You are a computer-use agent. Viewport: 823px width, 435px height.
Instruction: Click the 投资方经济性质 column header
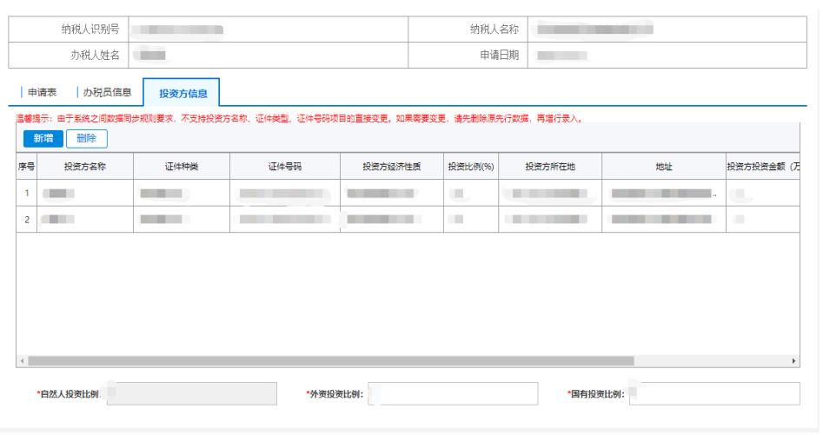coord(392,167)
